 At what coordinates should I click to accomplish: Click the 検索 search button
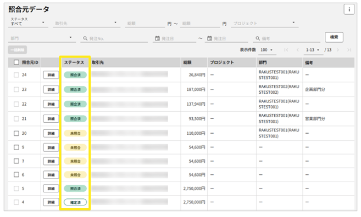pyautogui.click(x=334, y=37)
